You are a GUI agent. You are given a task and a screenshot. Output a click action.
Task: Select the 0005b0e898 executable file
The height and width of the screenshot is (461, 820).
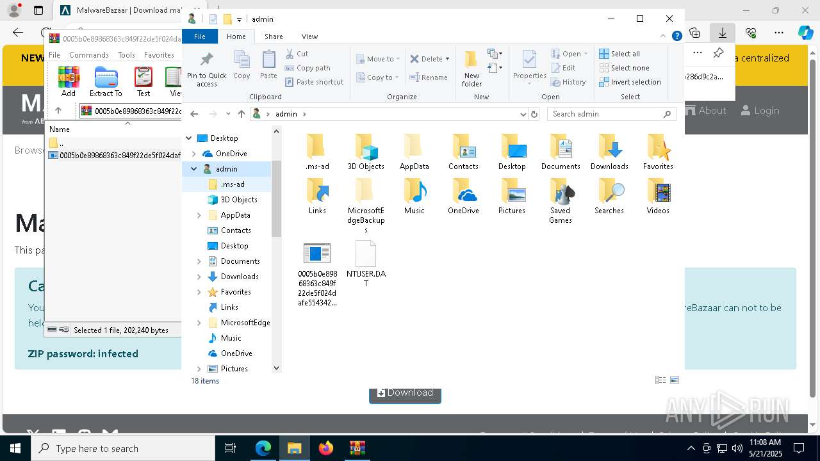coord(317,273)
